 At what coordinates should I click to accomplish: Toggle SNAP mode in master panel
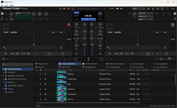coord(76,12)
